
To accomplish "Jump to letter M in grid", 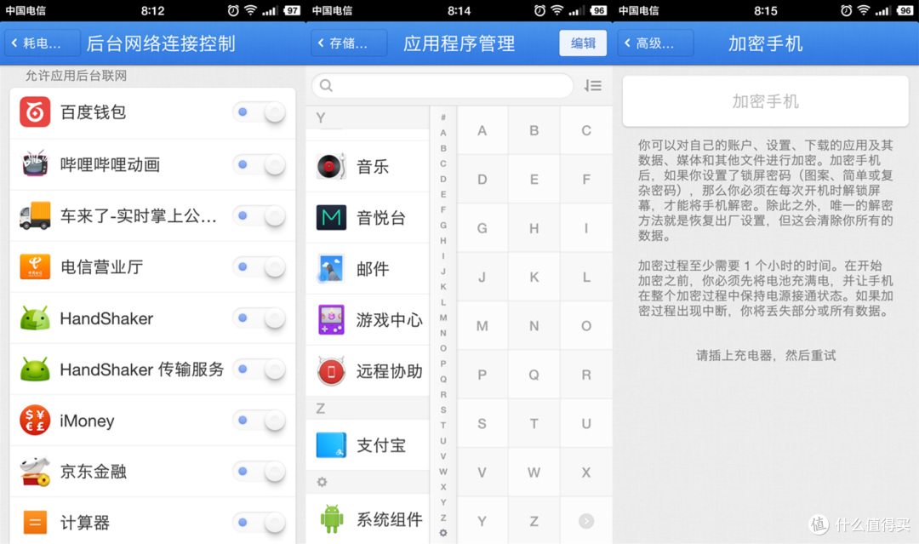I will (x=482, y=326).
